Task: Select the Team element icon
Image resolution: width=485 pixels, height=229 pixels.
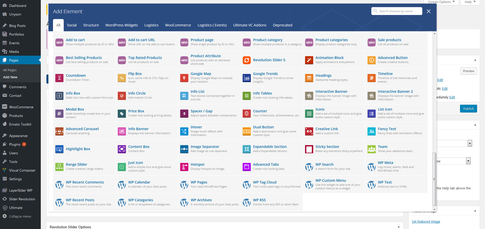Action: pyautogui.click(x=372, y=149)
